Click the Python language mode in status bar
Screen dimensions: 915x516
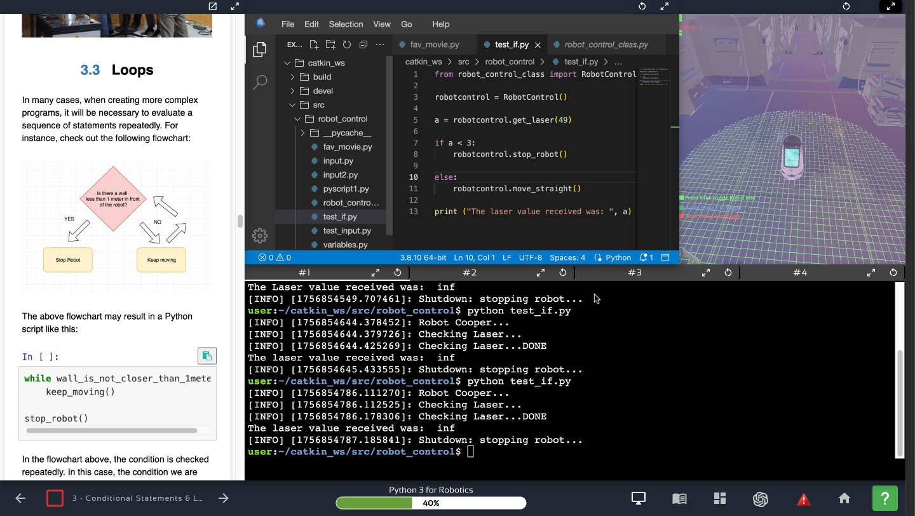[613, 257]
